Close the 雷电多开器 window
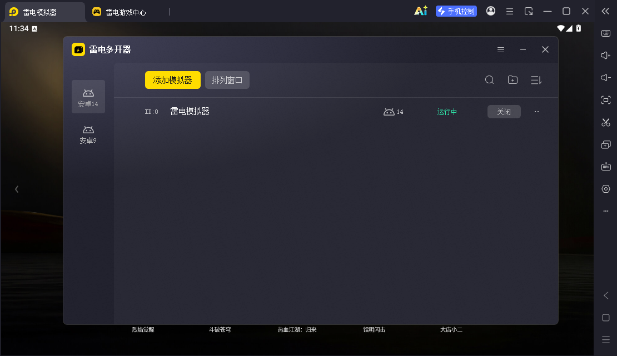 [x=545, y=49]
